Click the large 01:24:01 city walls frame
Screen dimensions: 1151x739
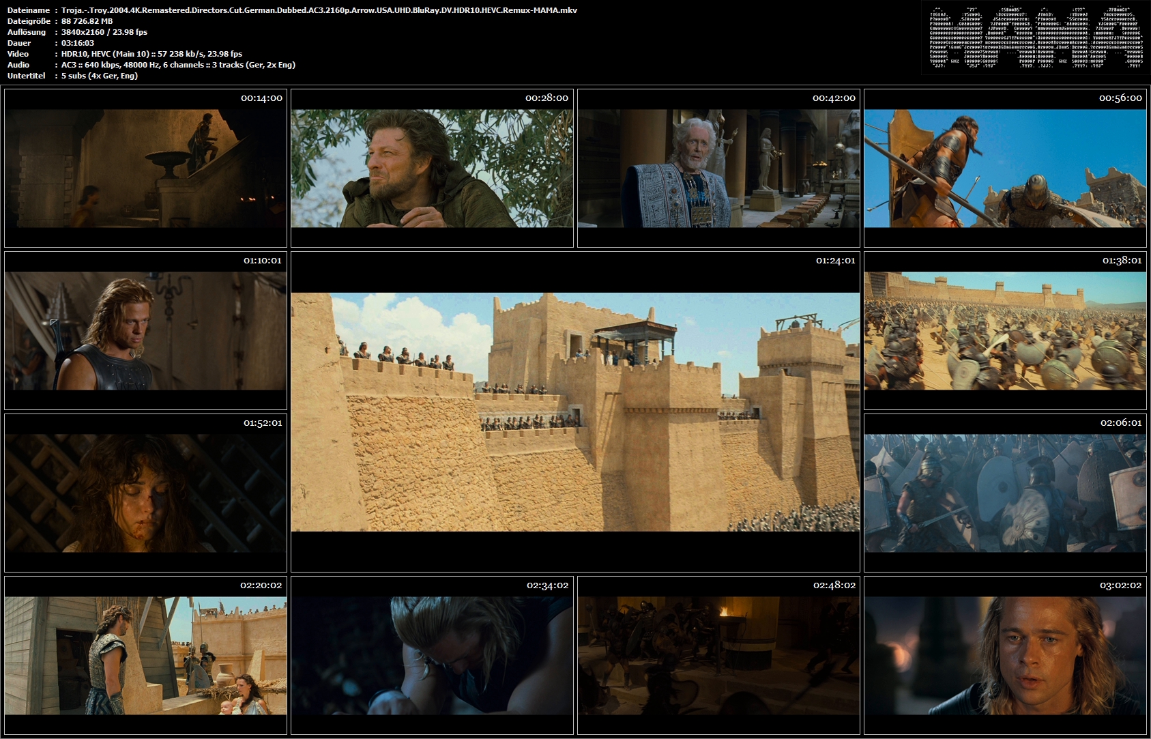575,411
